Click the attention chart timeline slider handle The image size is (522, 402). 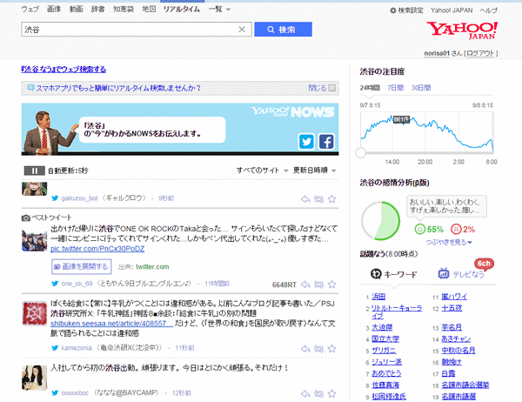(x=360, y=152)
